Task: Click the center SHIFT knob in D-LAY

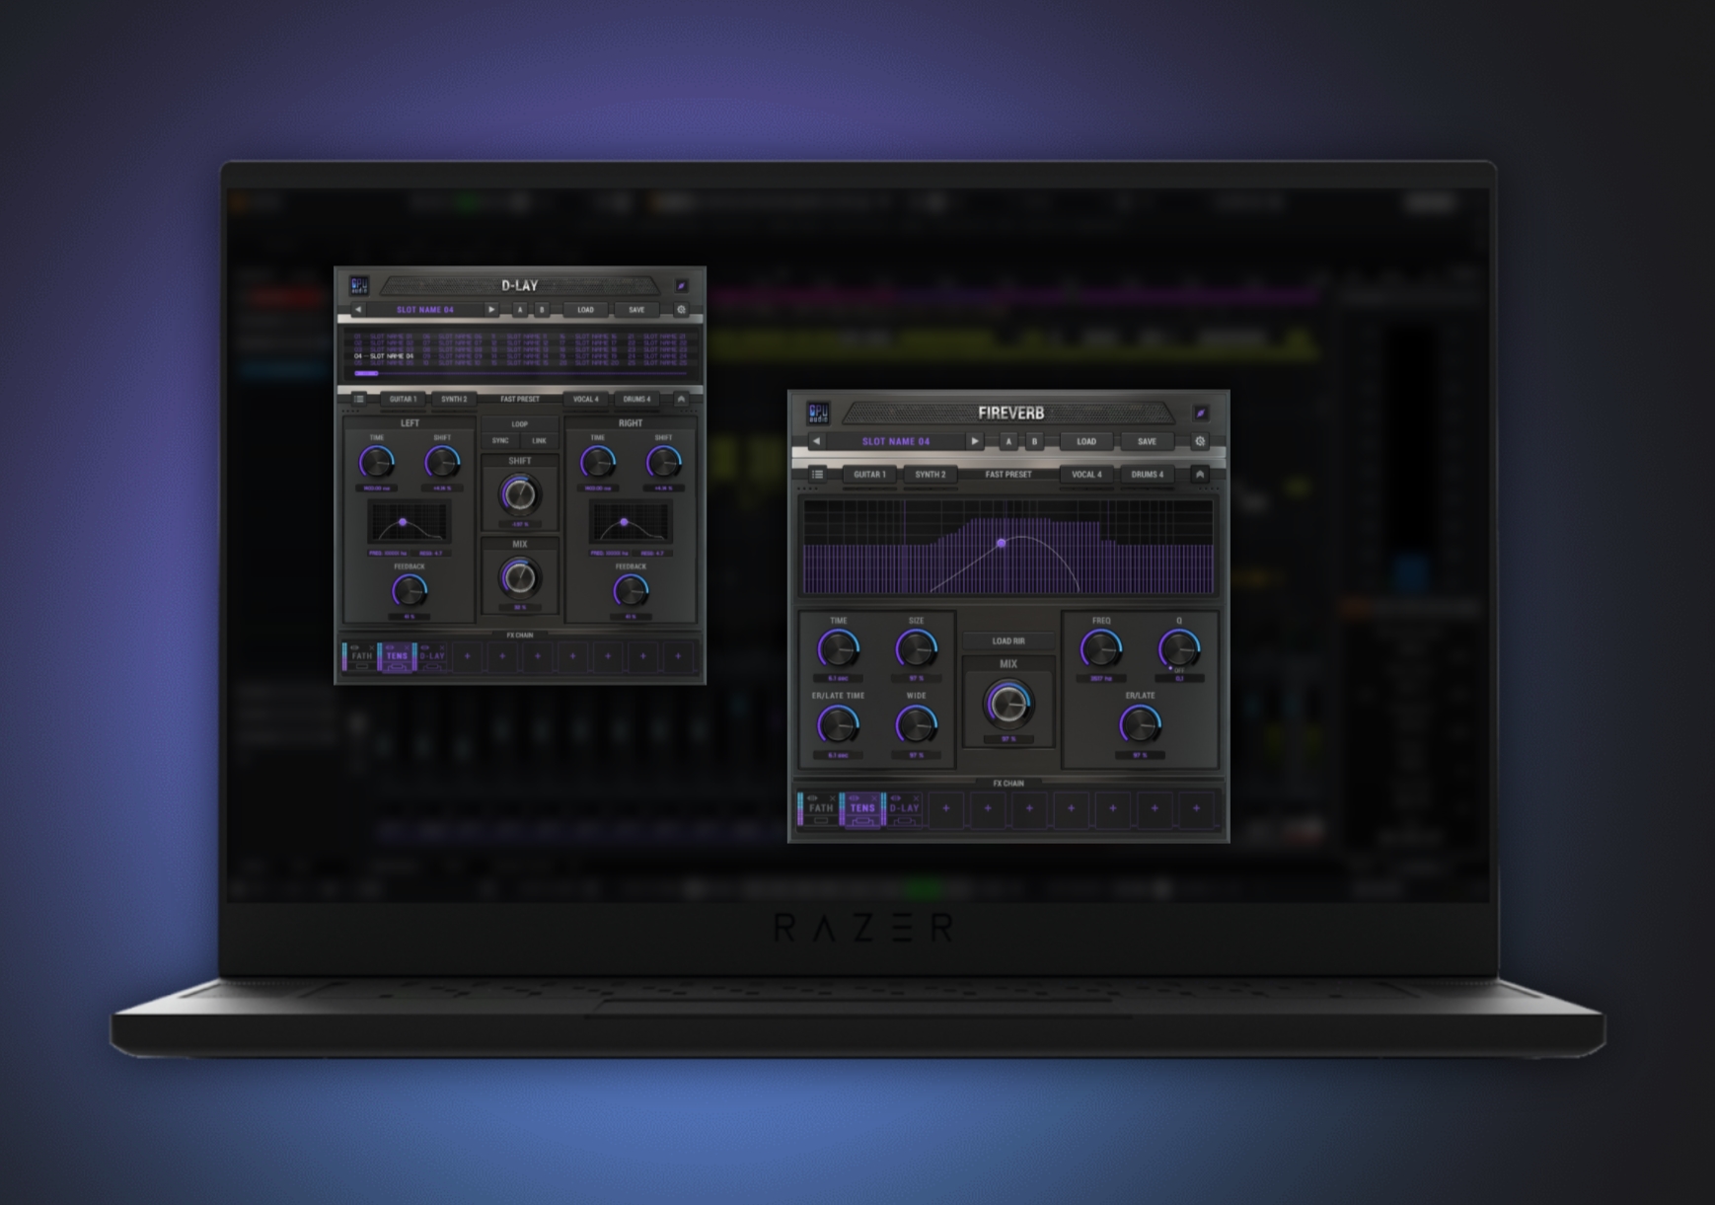Action: [520, 494]
